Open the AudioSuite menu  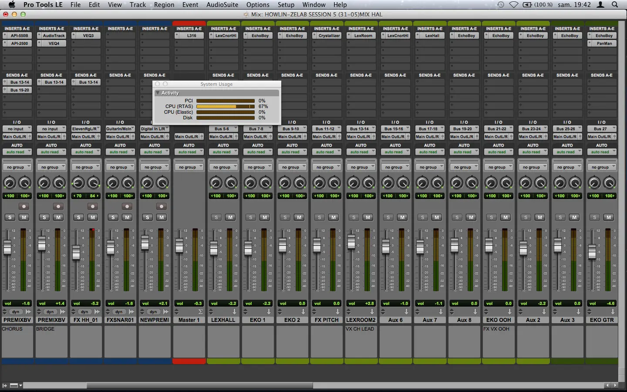click(222, 5)
